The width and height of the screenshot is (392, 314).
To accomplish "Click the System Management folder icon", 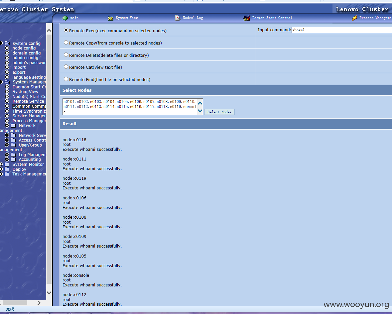I will click(x=7, y=82).
